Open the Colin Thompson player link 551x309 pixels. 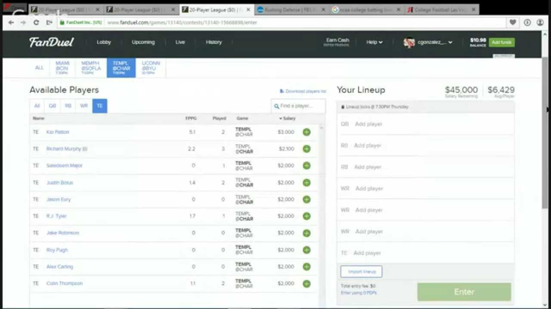[65, 284]
